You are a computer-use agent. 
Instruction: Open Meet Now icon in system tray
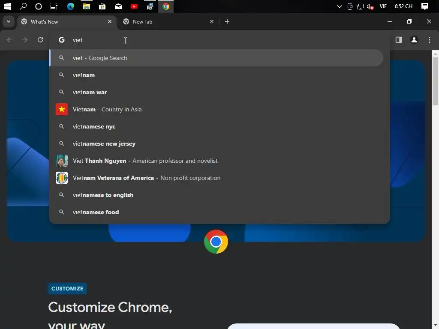(350, 6)
